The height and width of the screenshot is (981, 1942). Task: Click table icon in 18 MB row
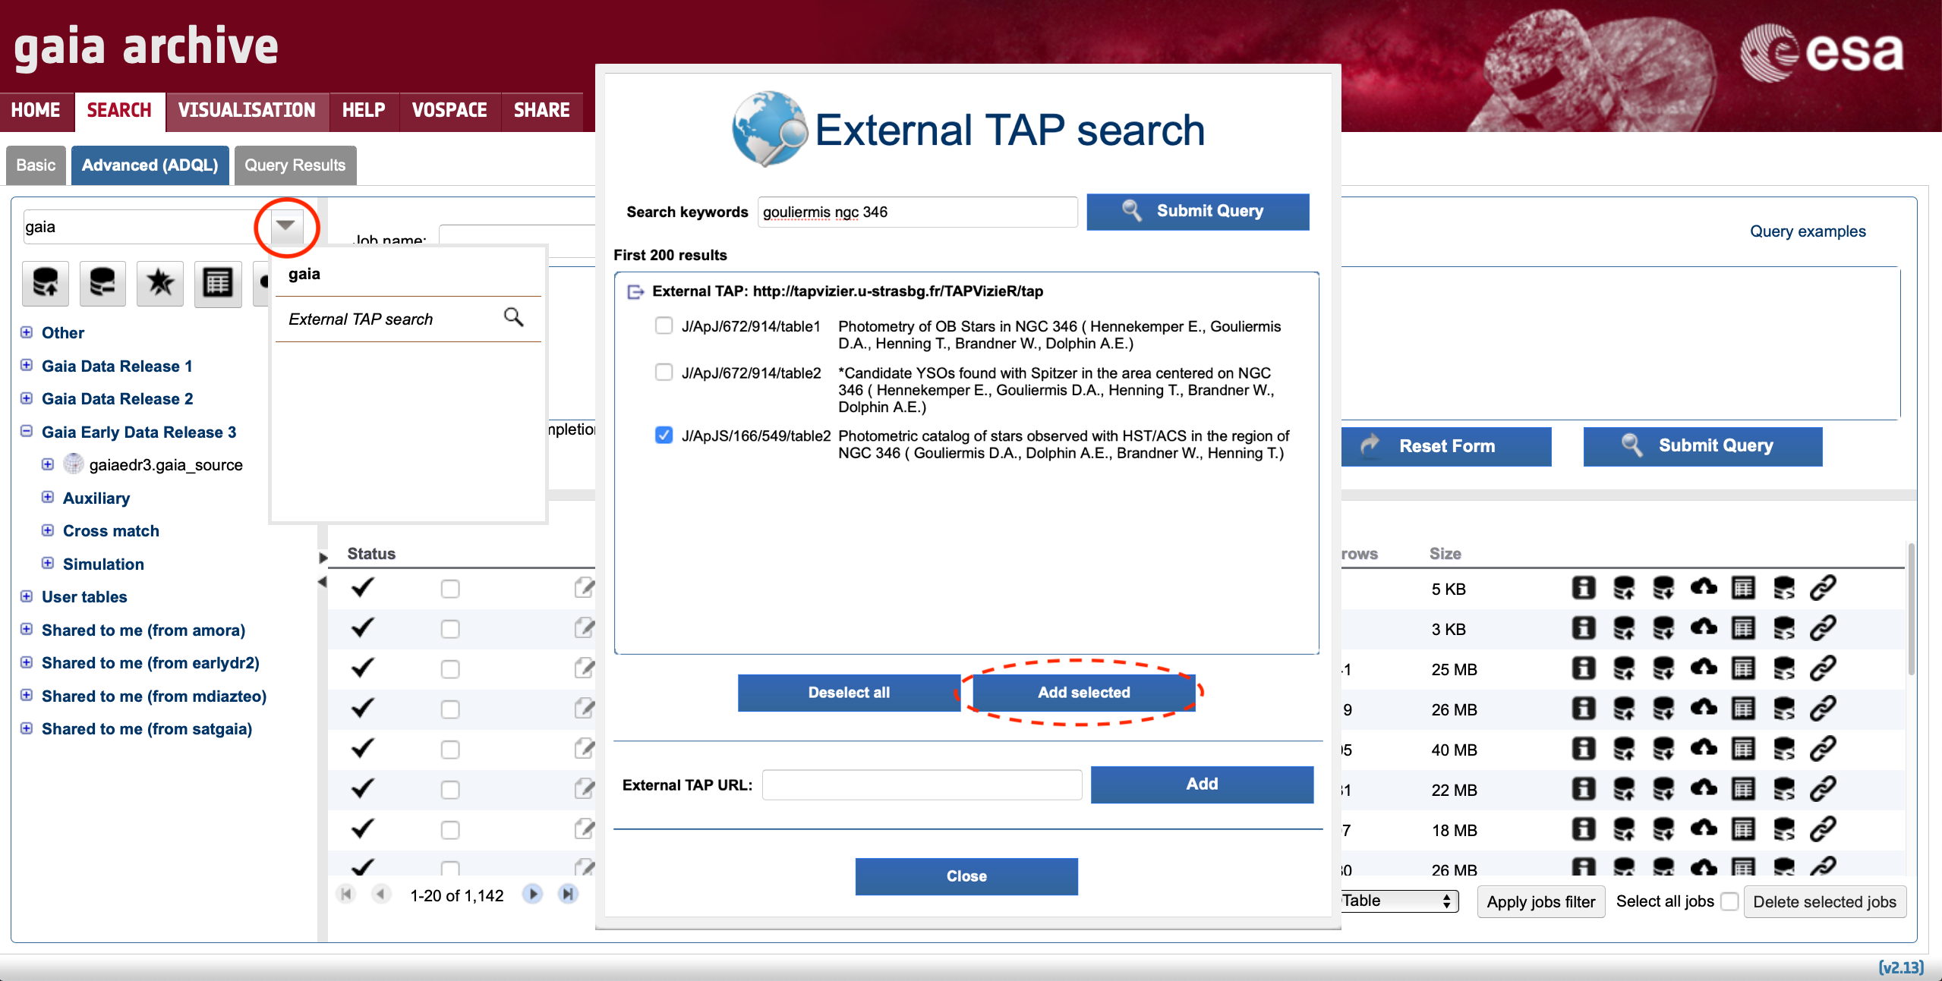tap(1743, 829)
